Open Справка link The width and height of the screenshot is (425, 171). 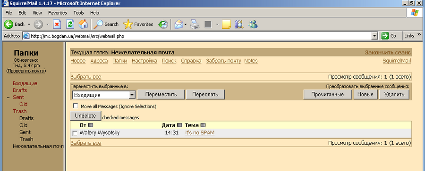point(191,61)
